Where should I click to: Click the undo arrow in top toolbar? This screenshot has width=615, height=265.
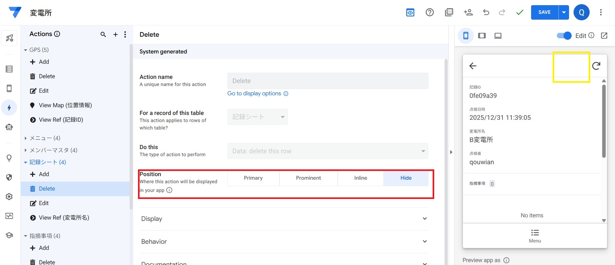[x=486, y=12]
